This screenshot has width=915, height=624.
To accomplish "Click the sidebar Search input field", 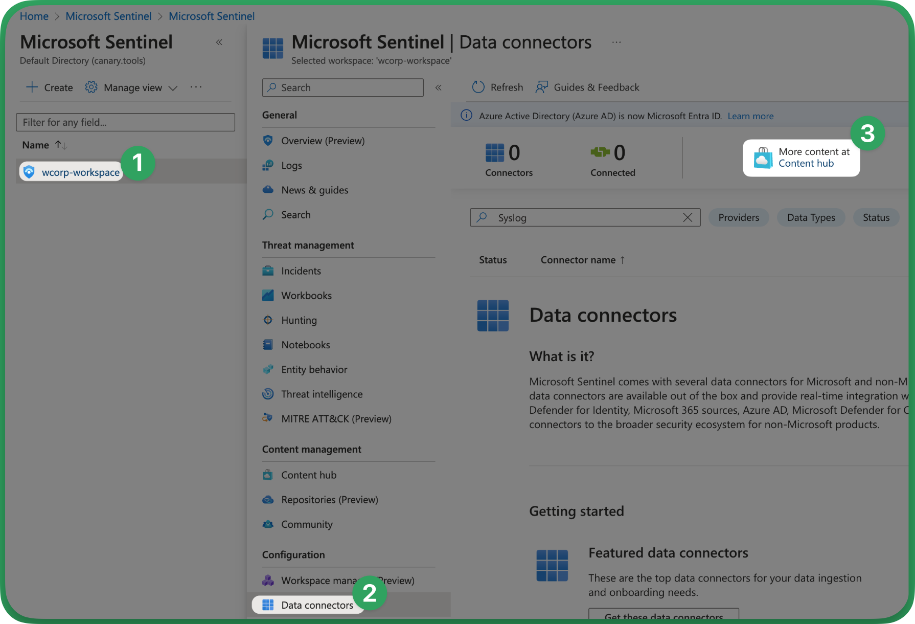I will tap(342, 87).
